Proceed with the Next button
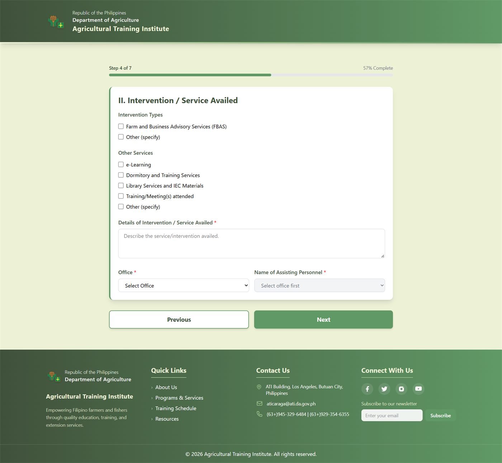The width and height of the screenshot is (502, 463). click(323, 319)
